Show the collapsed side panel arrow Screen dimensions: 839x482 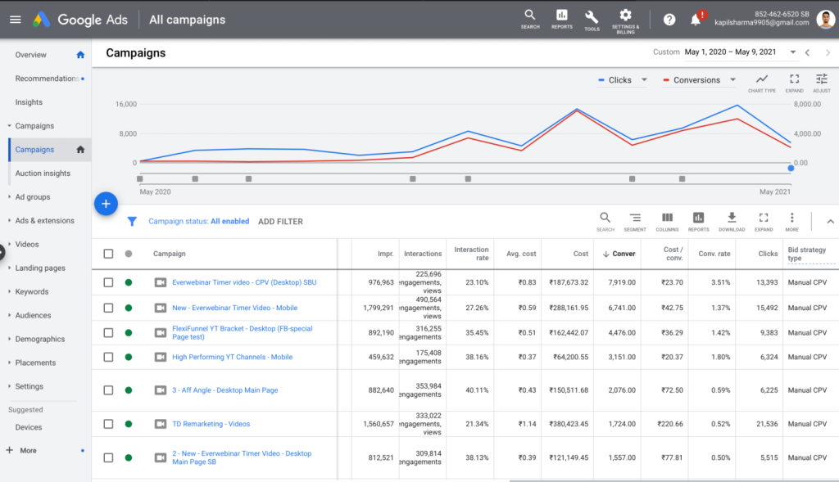tap(2, 252)
